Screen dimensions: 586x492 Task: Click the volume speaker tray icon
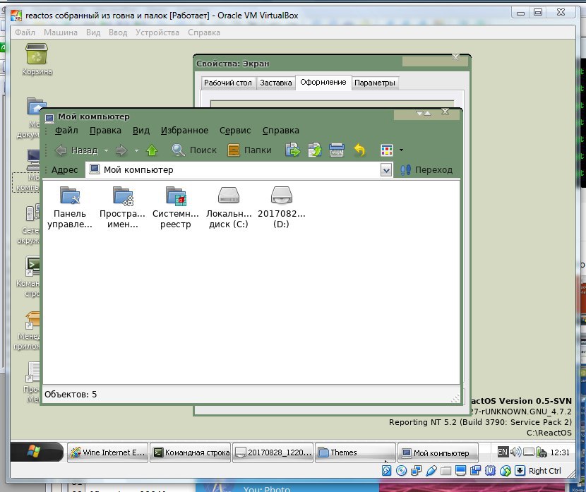(x=516, y=452)
